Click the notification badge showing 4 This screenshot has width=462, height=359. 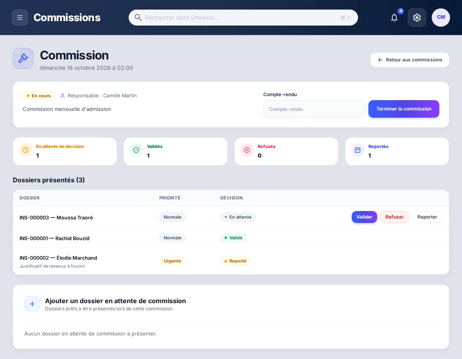coord(400,11)
